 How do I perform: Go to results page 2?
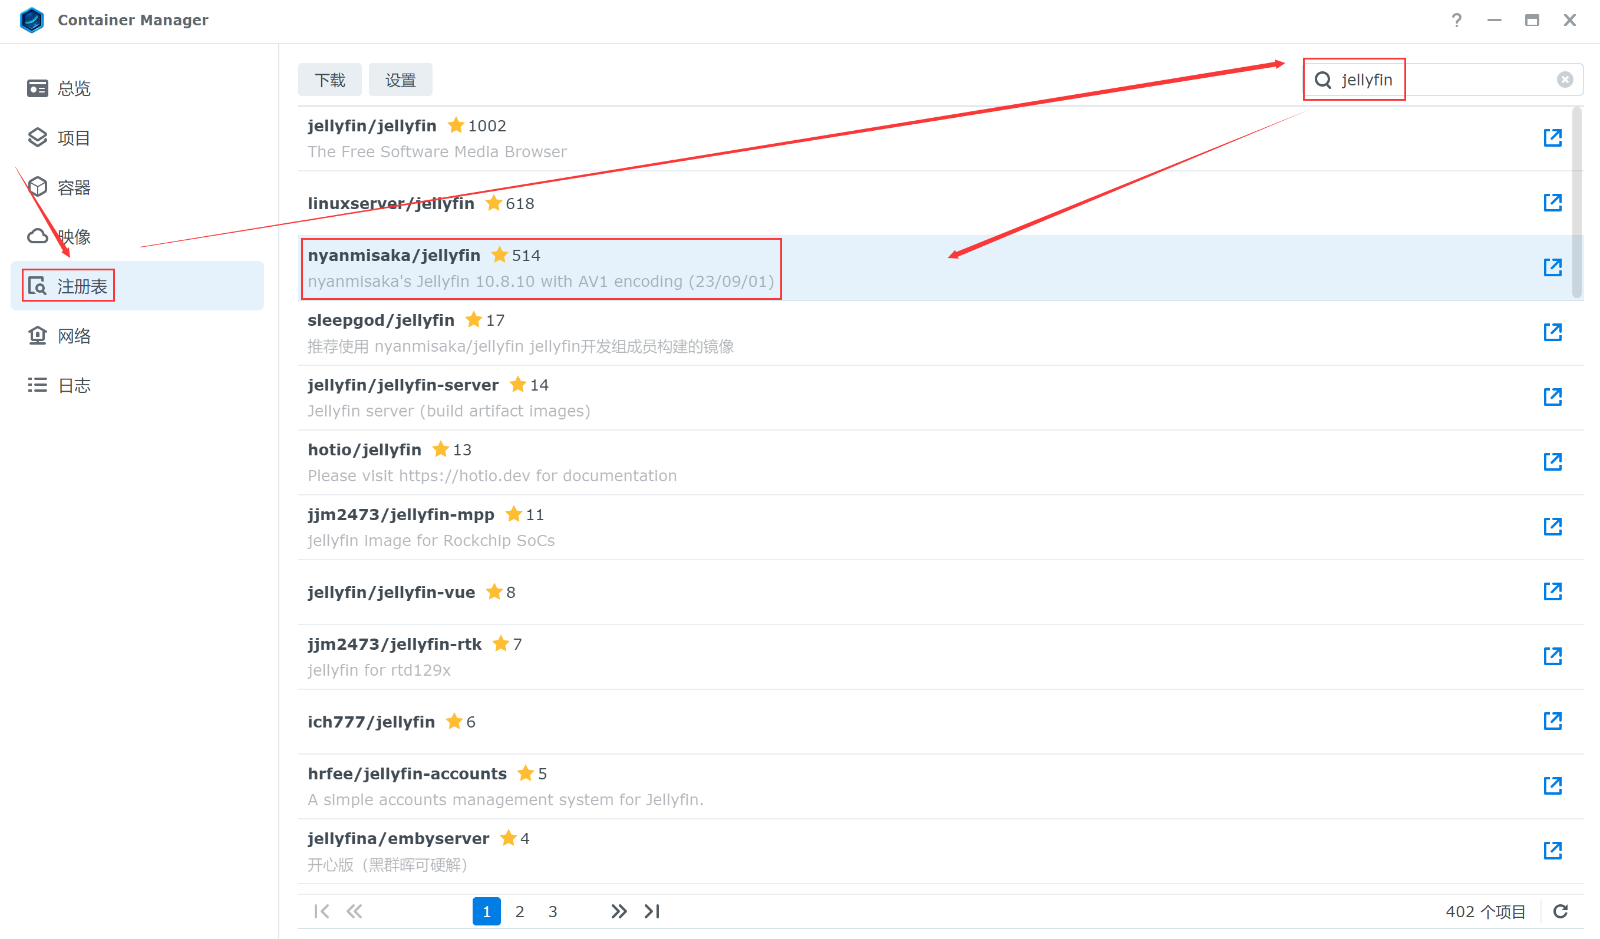coord(519,911)
